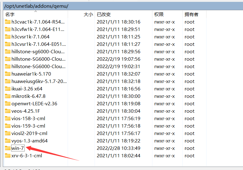Click folder icon beside viosl2-2019-cml
Screen dimensions: 243x170
[8, 133]
